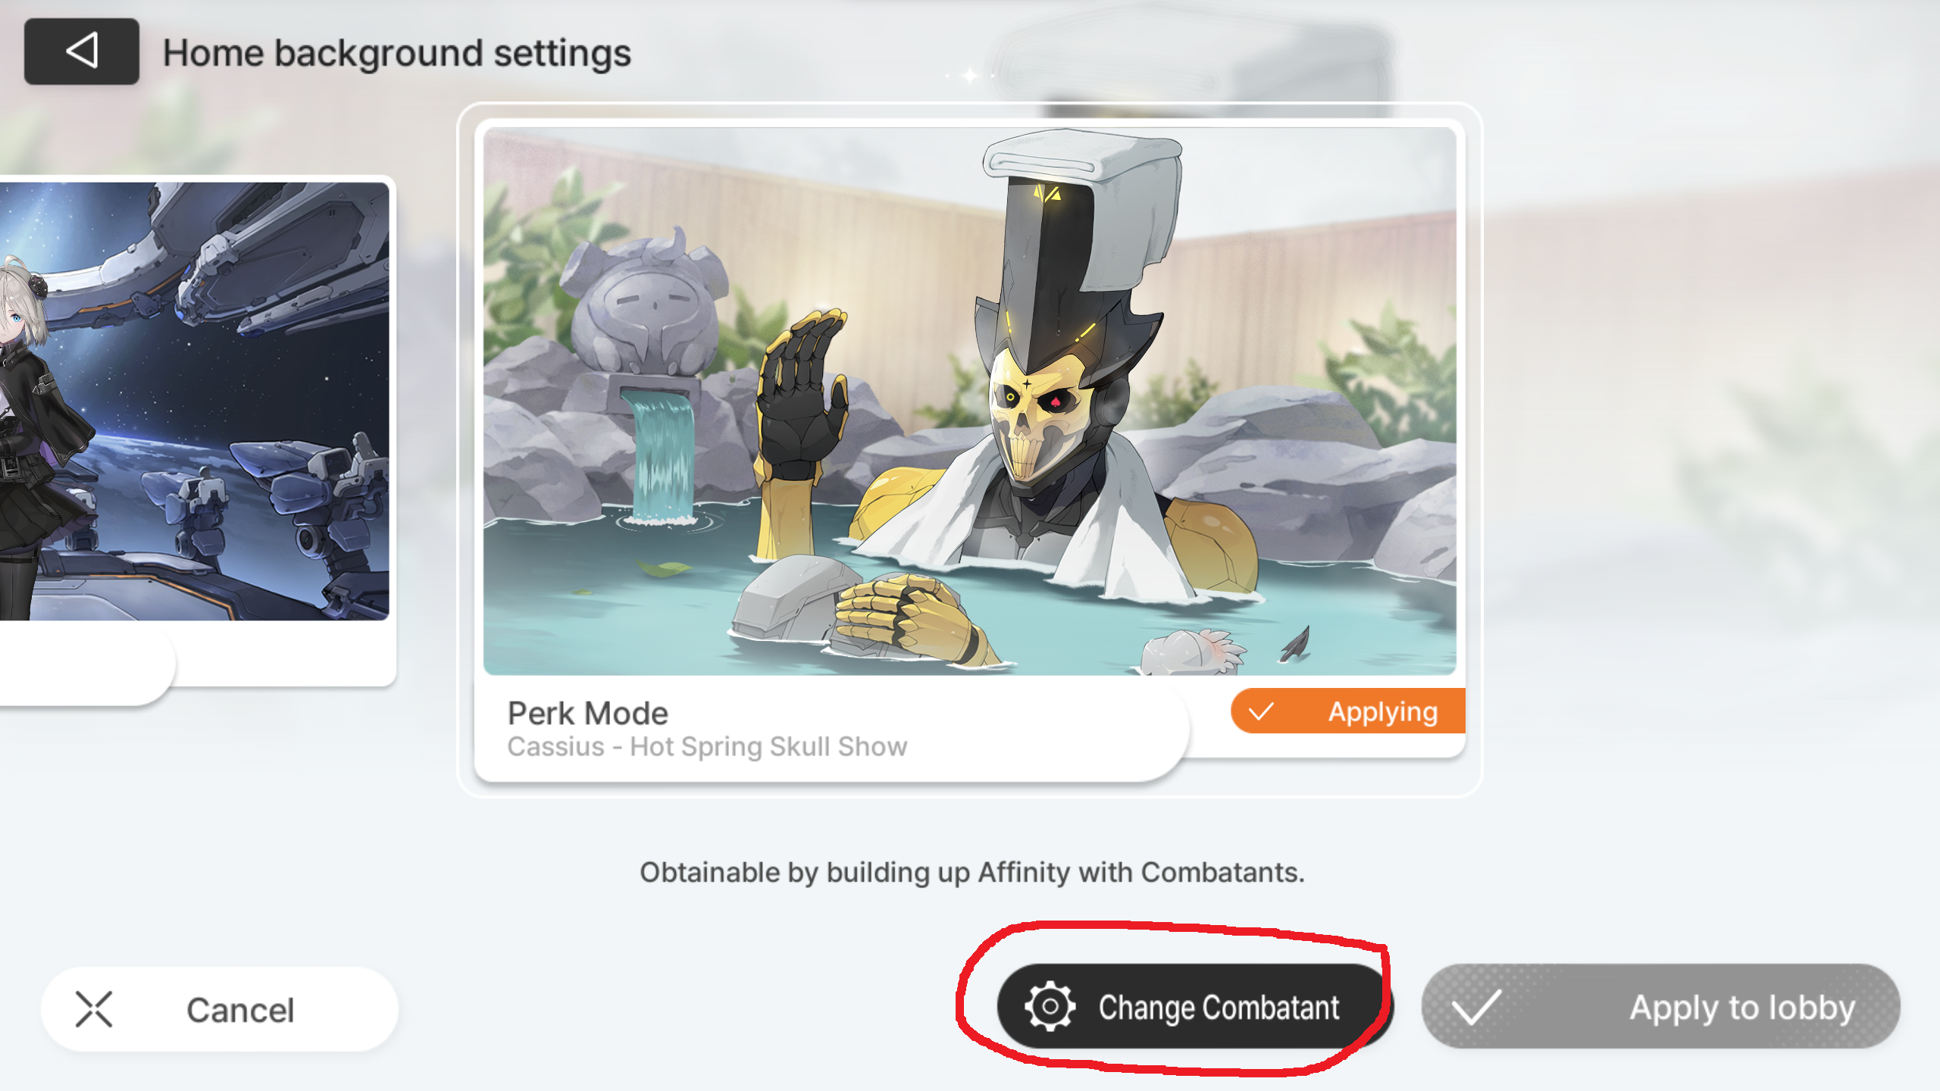Image resolution: width=1940 pixels, height=1091 pixels.
Task: Select the Cancel button label
Action: [240, 1010]
